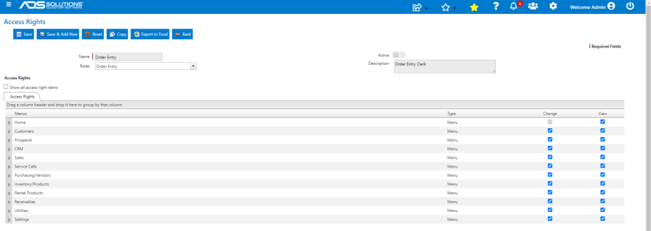Click the View column header
Image resolution: width=651 pixels, height=231 pixels.
[x=603, y=113]
